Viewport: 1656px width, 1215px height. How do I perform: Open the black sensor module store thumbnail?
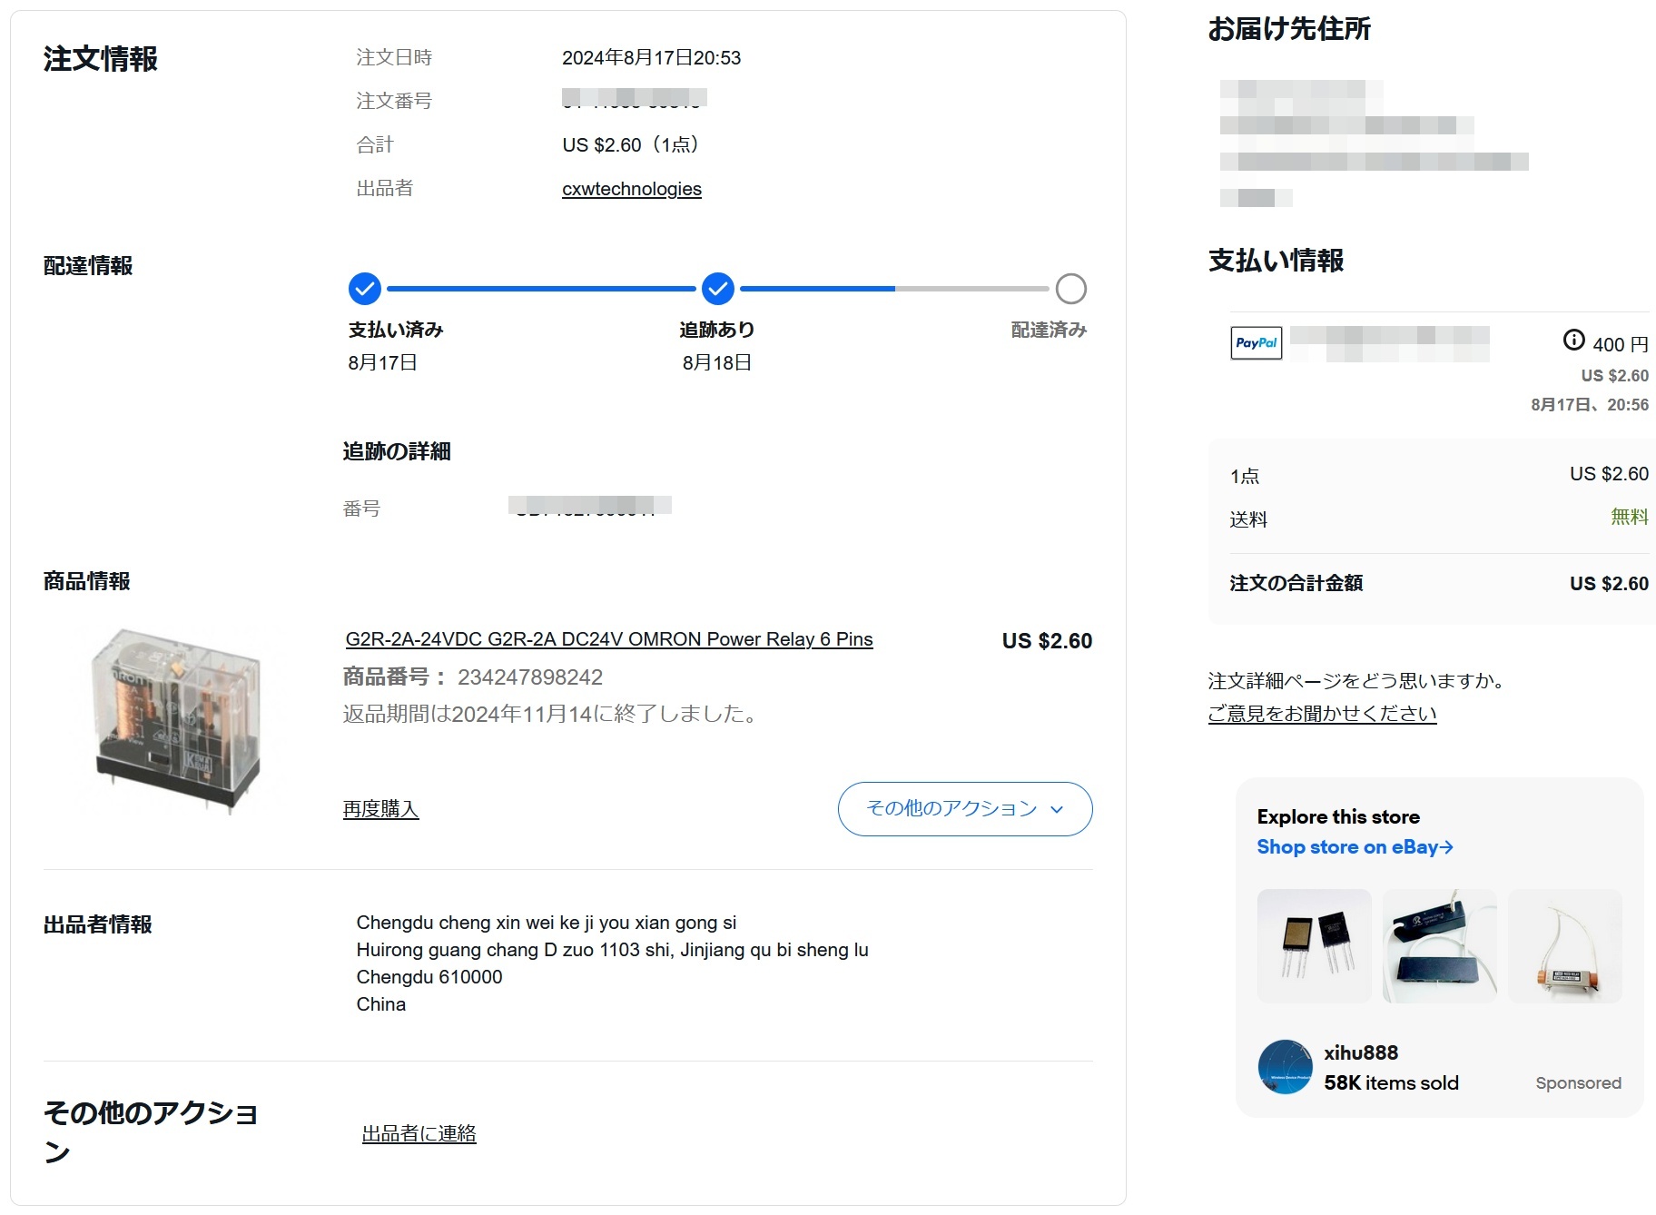[x=1439, y=946]
